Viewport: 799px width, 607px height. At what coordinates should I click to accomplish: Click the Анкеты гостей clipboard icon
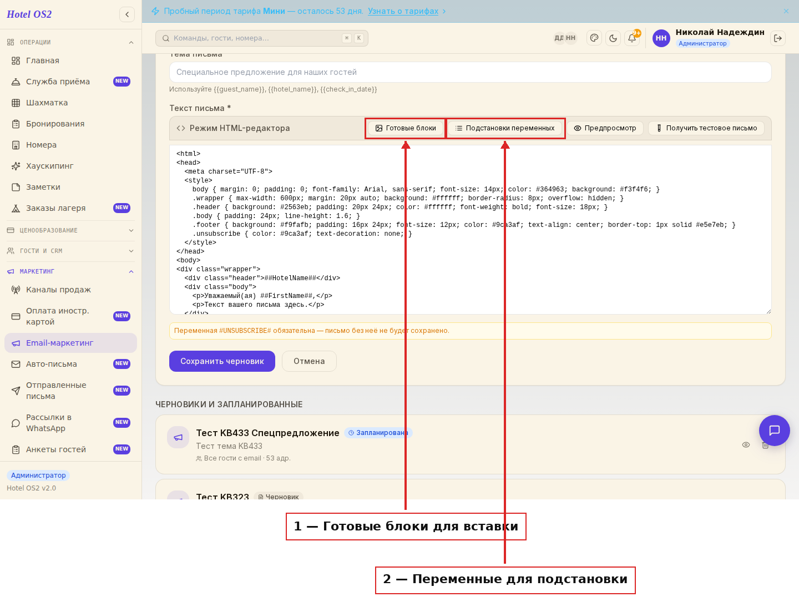(x=16, y=449)
